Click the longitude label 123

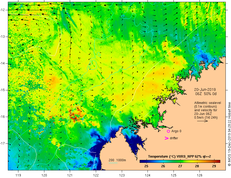coord(122,175)
